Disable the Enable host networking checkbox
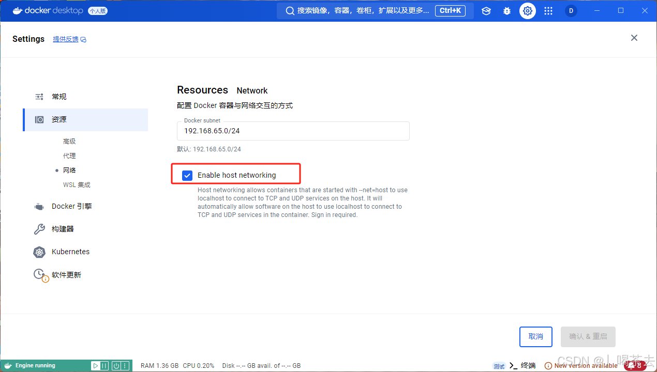657x372 pixels. point(187,175)
